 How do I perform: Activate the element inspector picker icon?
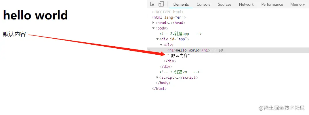[152, 4]
